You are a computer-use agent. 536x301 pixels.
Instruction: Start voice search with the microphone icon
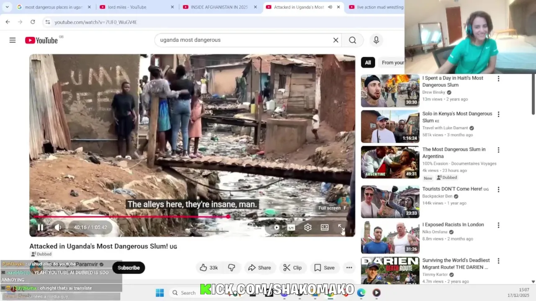point(376,40)
